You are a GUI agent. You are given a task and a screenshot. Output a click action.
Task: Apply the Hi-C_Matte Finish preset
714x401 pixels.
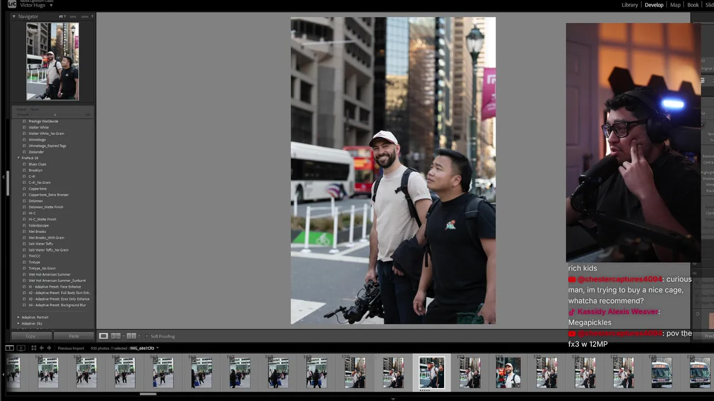pos(42,219)
